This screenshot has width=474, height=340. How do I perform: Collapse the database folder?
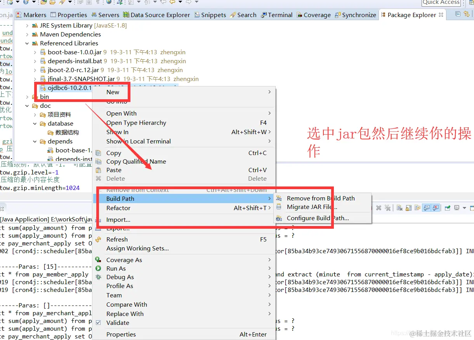(x=35, y=124)
